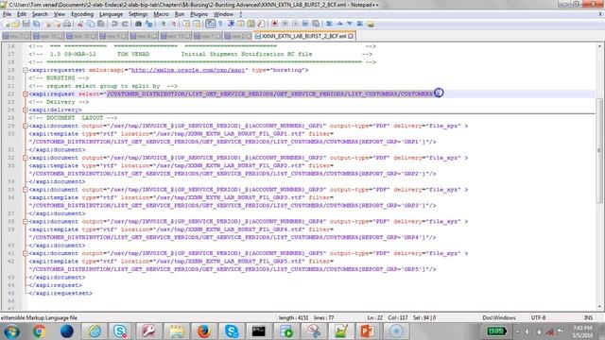The height and width of the screenshot is (340, 605).
Task: Click line number 29 in margin
Action: click(x=10, y=126)
